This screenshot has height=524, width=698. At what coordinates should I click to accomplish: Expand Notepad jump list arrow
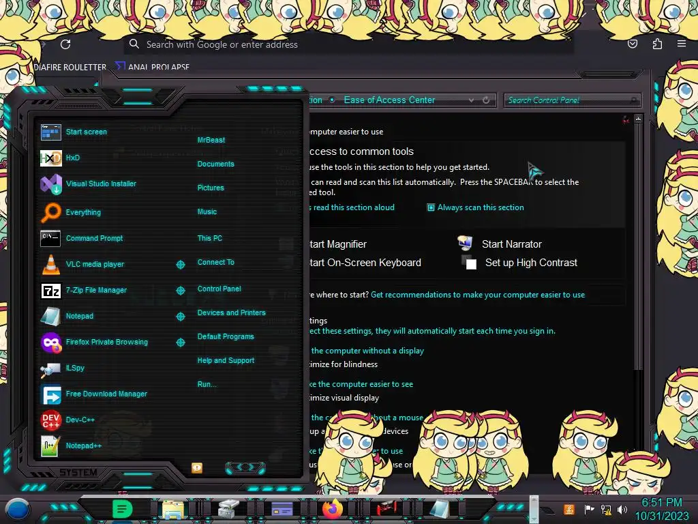point(180,317)
